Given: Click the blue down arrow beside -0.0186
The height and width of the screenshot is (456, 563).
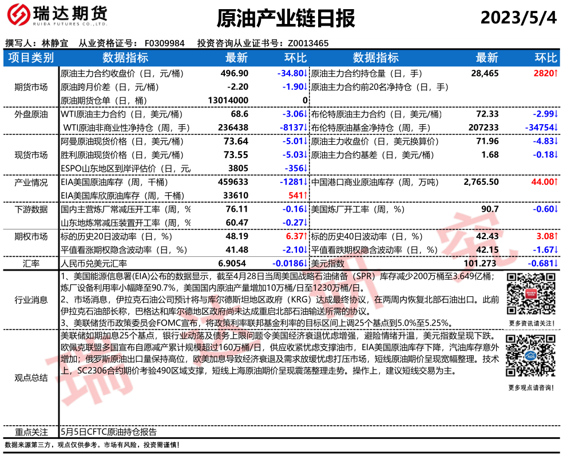Looking at the screenshot, I should point(306,263).
